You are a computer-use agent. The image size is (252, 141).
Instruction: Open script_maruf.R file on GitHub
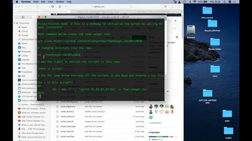[67, 121]
